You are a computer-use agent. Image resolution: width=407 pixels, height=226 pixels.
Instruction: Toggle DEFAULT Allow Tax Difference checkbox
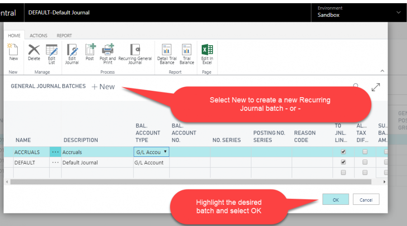pos(365,162)
